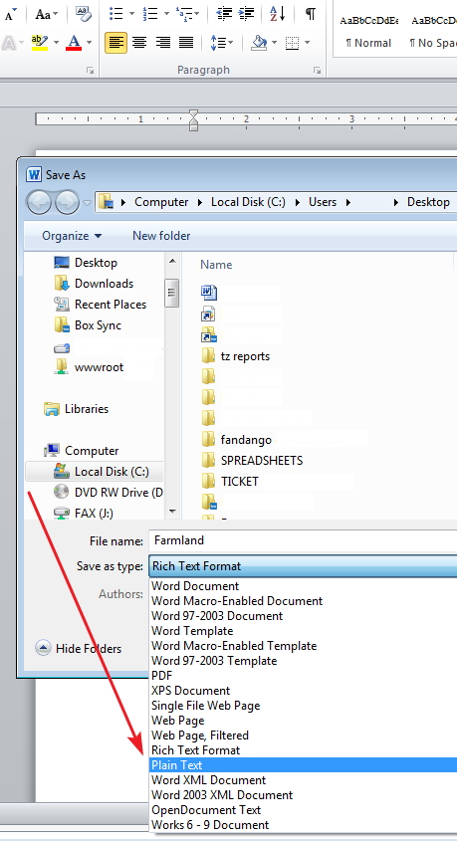Click the Back button in Save As
Screen dimensions: 457x841
[x=39, y=203]
